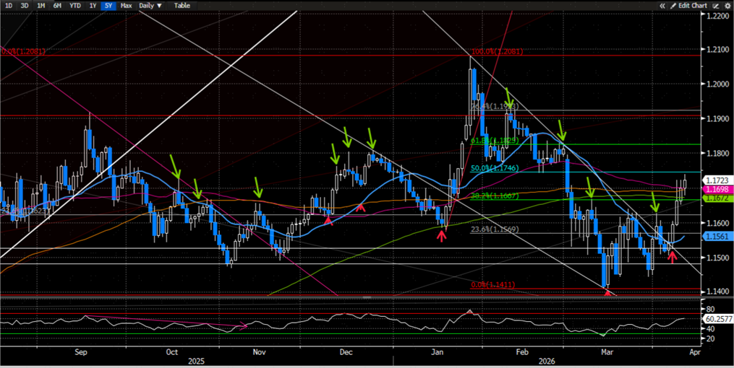Click the Apr label on time axis

tap(694, 353)
